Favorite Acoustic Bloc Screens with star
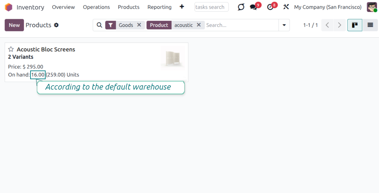 pyautogui.click(x=11, y=49)
